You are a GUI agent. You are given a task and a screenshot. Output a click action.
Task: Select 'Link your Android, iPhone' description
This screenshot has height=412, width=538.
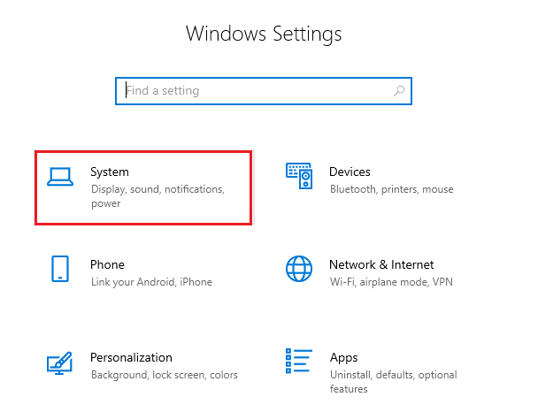[x=151, y=282]
